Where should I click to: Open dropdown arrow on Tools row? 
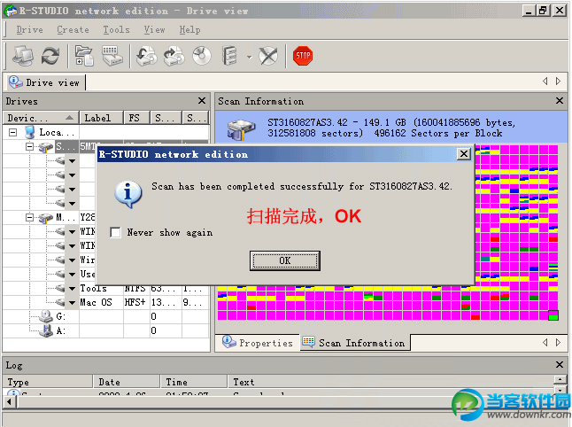click(73, 288)
